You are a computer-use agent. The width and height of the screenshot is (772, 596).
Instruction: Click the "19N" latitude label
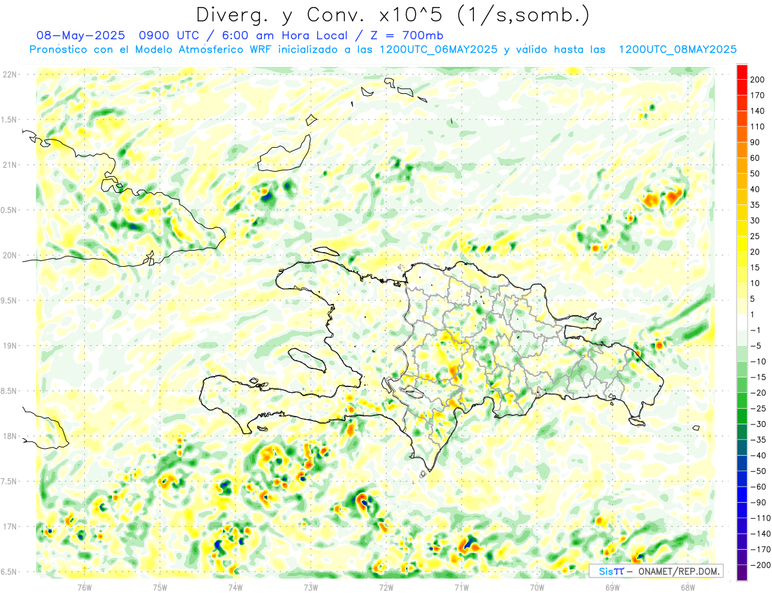click(x=10, y=346)
